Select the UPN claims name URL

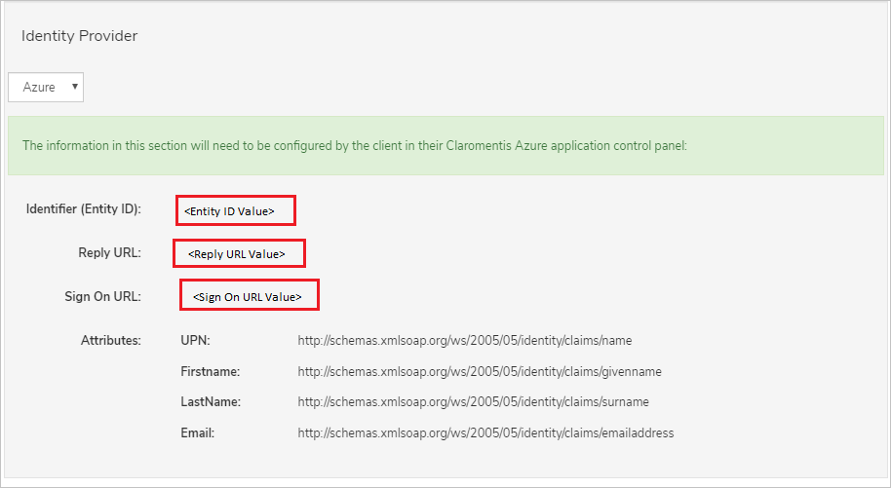pos(465,340)
